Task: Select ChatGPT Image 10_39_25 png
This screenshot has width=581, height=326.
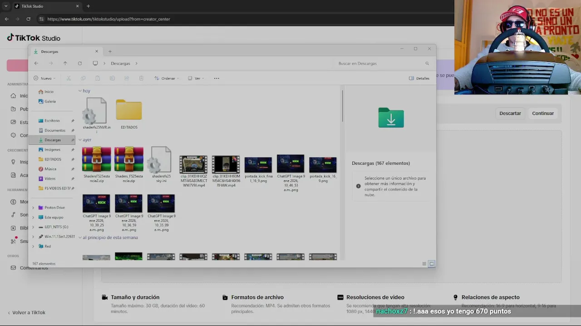Action: click(96, 213)
